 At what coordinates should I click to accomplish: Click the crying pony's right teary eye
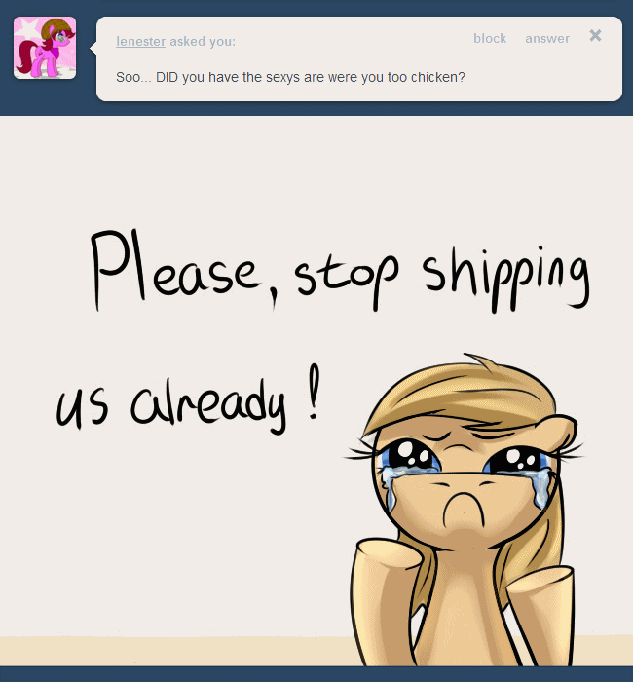518,461
